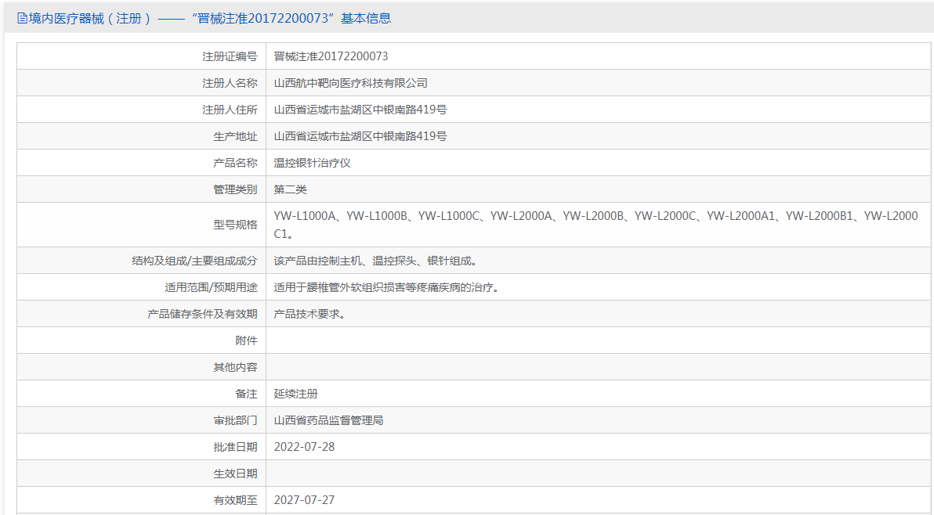Image resolution: width=934 pixels, height=515 pixels.
Task: Select the approval date 2022-07-28
Action: [x=304, y=447]
